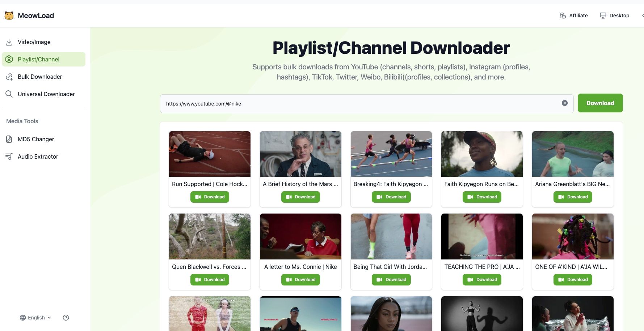Download A Brief History of the Mars video
This screenshot has height=331, width=644.
300,197
